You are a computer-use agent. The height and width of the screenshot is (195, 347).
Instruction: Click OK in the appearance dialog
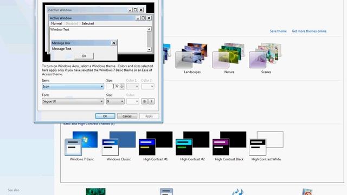pos(105,116)
